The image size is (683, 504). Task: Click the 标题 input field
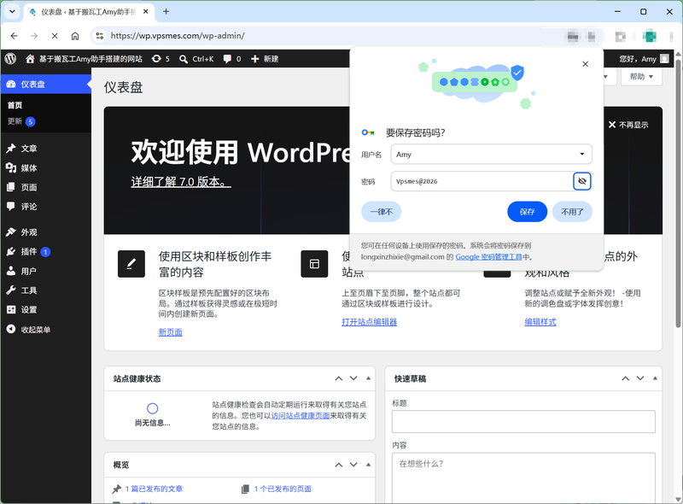[523, 422]
